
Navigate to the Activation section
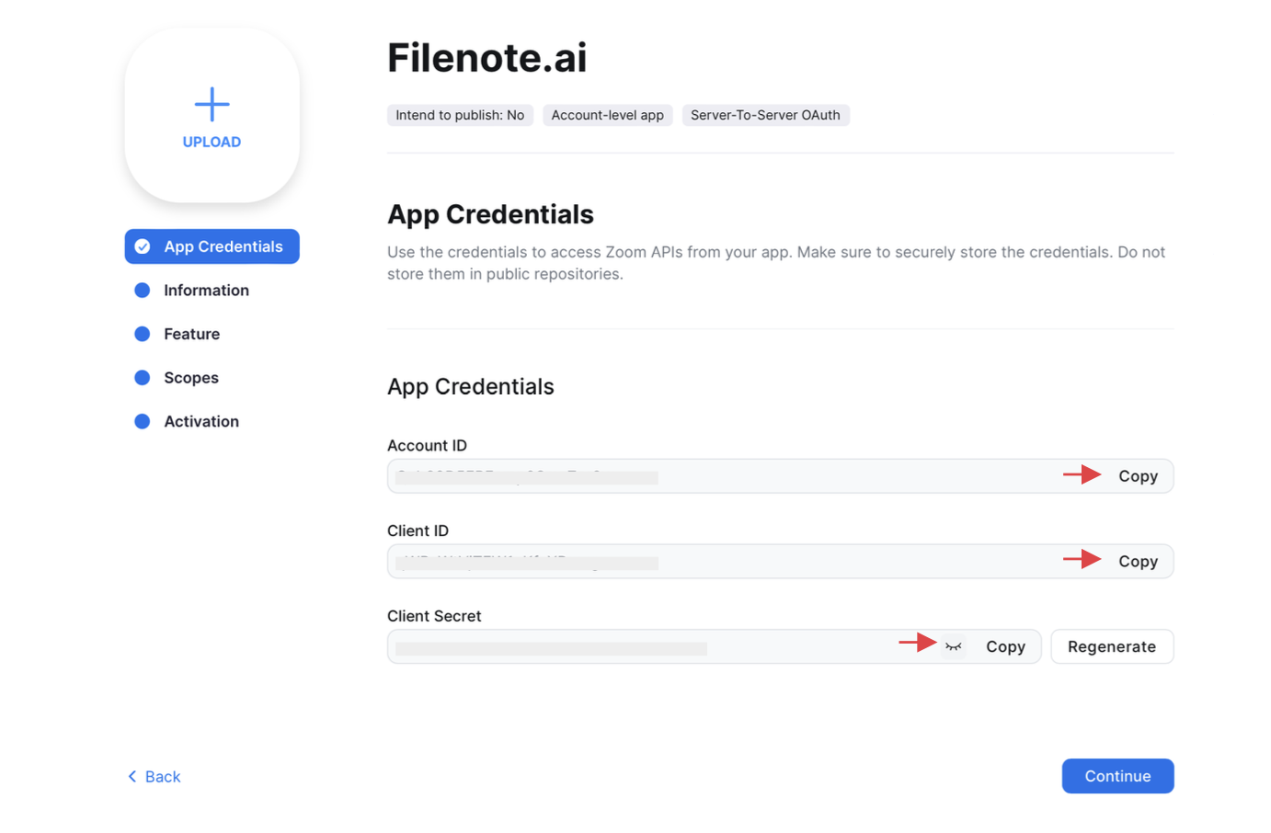[x=201, y=421]
